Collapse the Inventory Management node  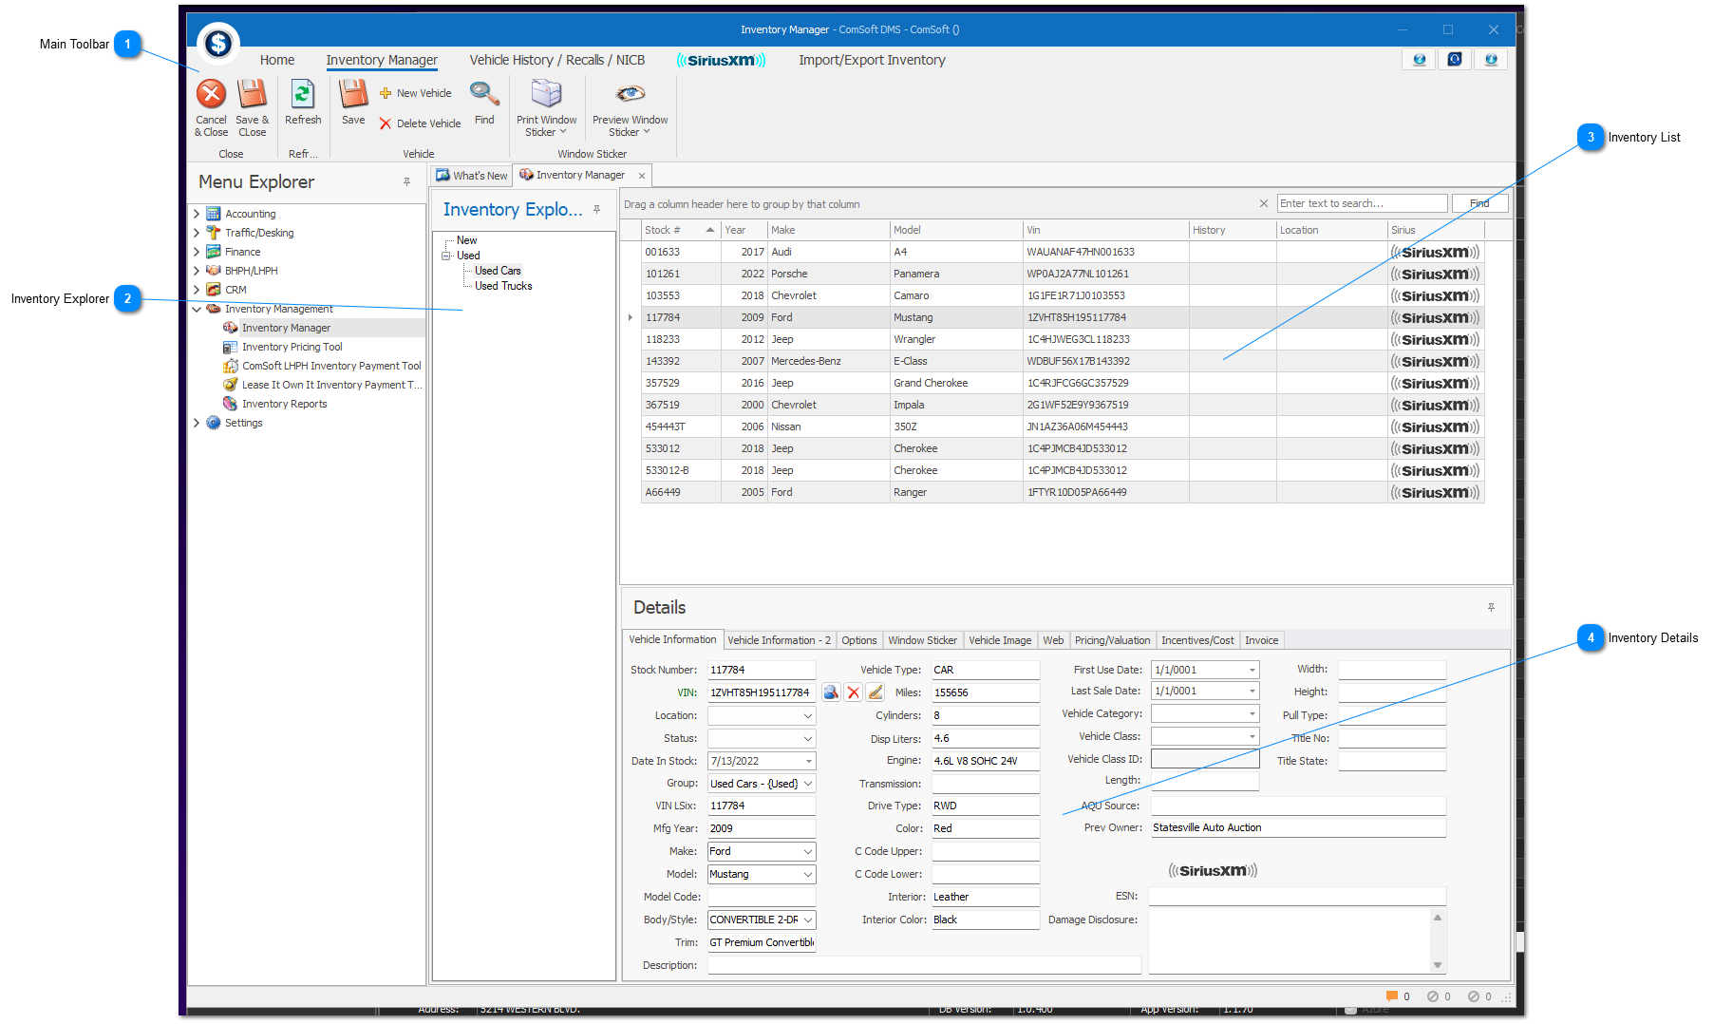pyautogui.click(x=197, y=309)
